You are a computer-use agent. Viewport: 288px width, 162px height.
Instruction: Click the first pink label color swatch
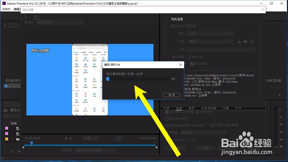7,128
